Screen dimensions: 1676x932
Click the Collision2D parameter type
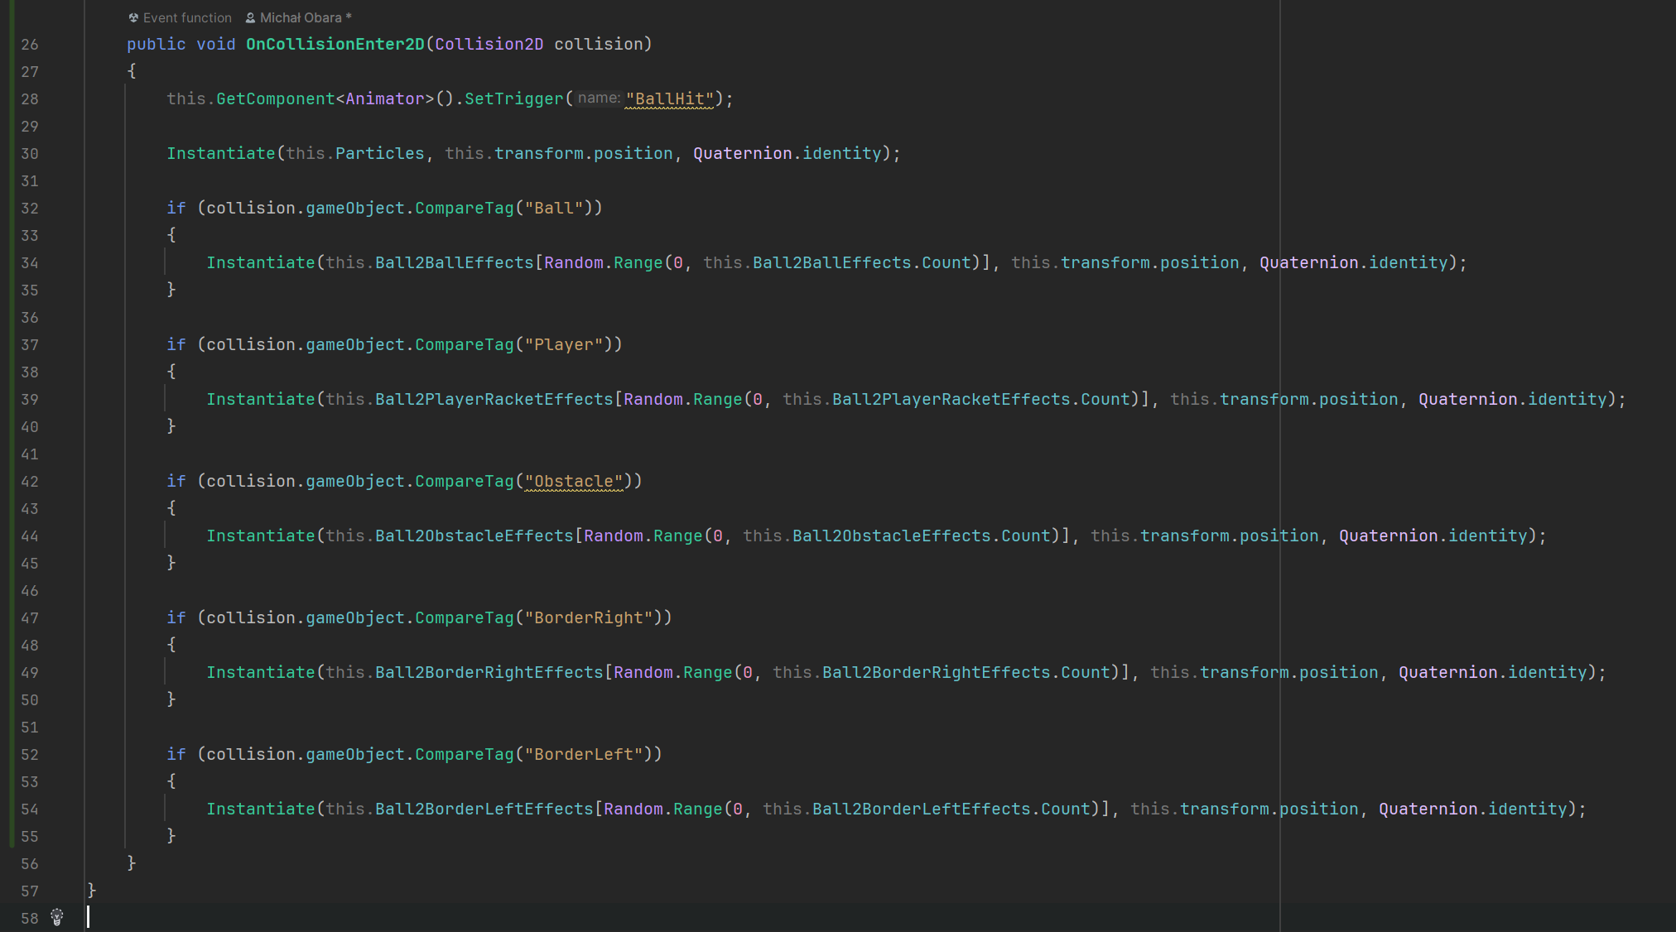point(489,44)
